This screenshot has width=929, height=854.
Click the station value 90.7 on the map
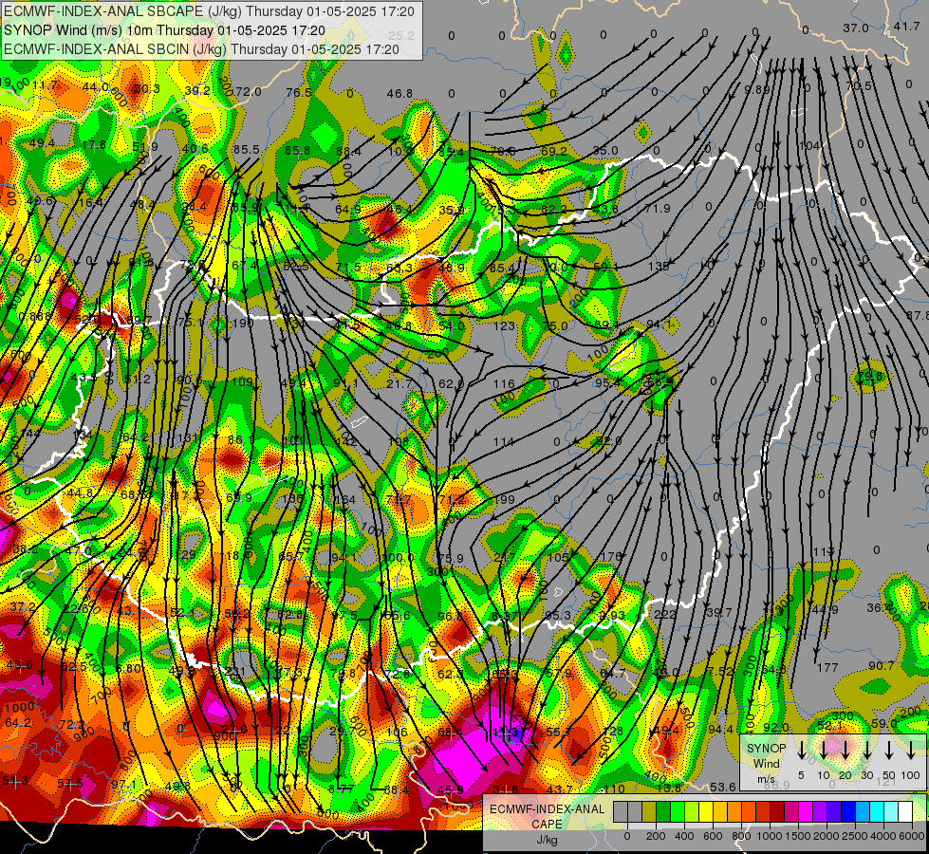881,666
